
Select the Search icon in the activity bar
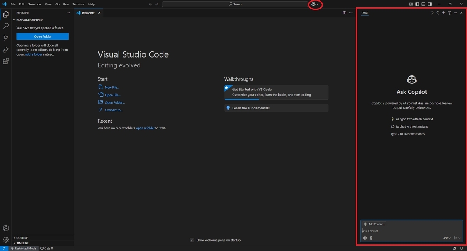(5, 26)
